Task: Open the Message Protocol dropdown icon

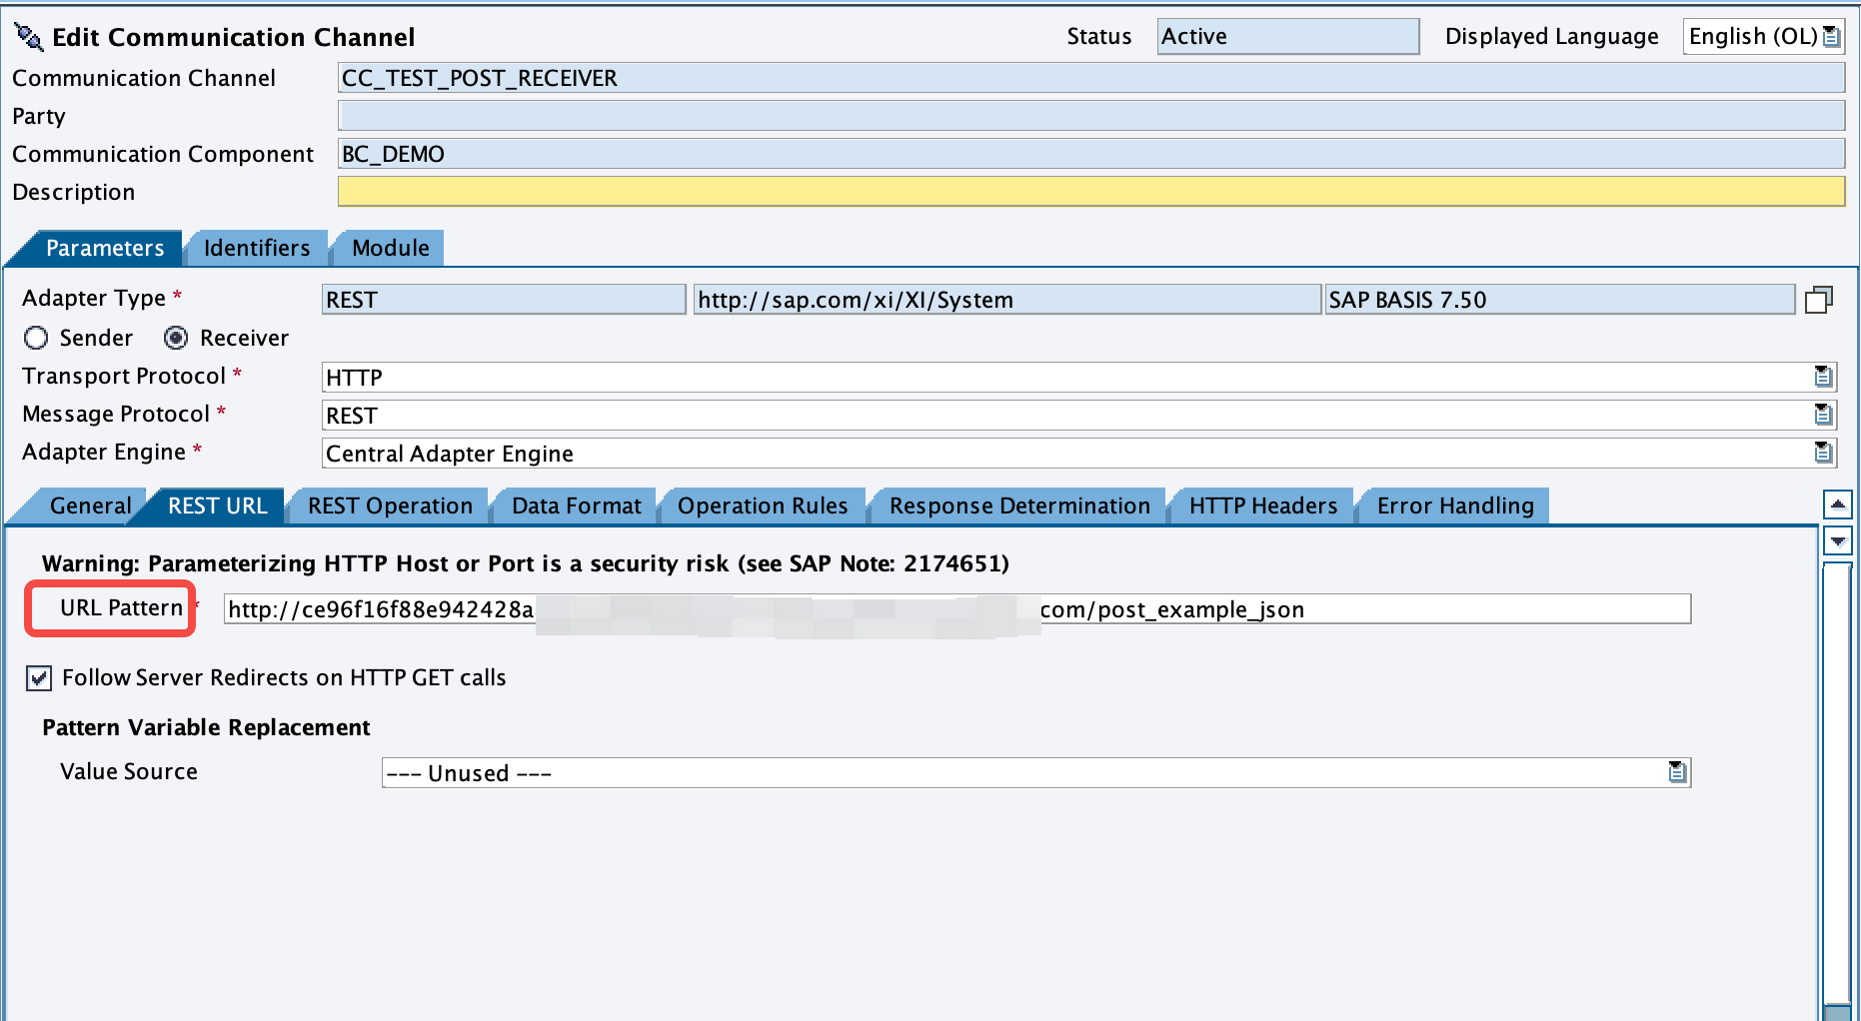Action: click(x=1823, y=415)
